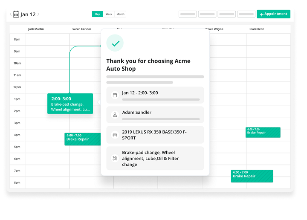Open the 2:00-3:00 brake-pad change appointment
This screenshot has height=220, width=307.
point(70,104)
